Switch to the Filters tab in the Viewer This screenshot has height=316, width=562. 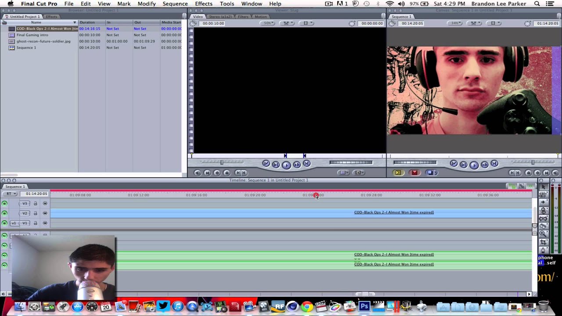tap(243, 17)
